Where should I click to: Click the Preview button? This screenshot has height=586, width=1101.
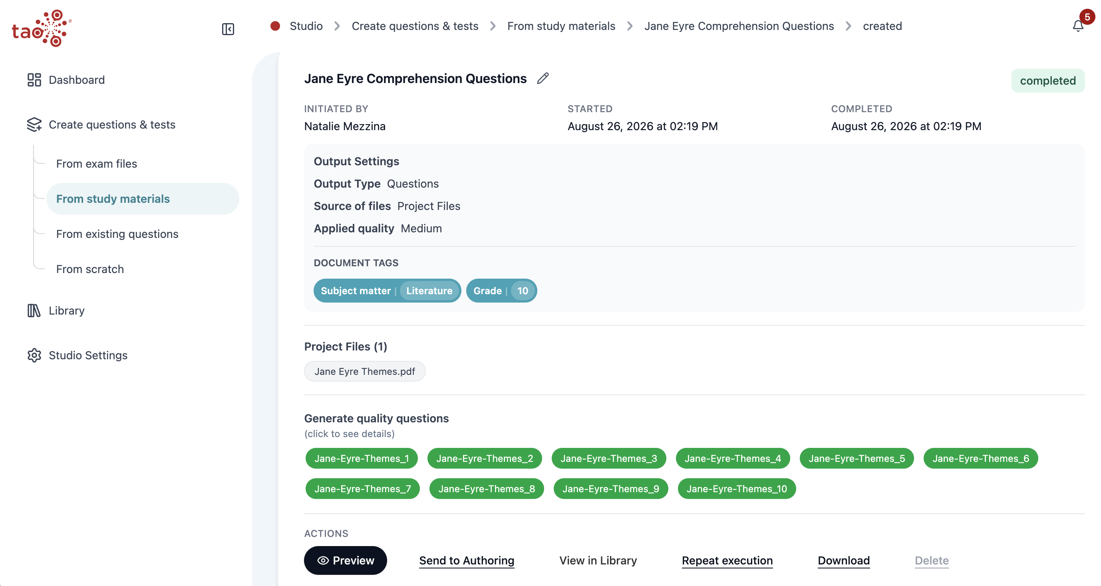pyautogui.click(x=345, y=560)
